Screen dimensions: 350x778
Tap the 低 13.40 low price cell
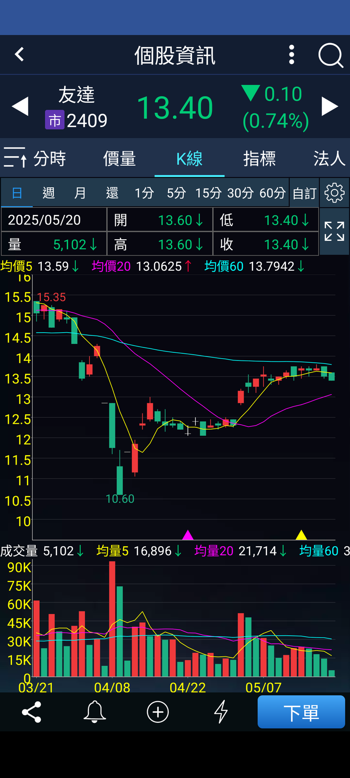pos(266,220)
